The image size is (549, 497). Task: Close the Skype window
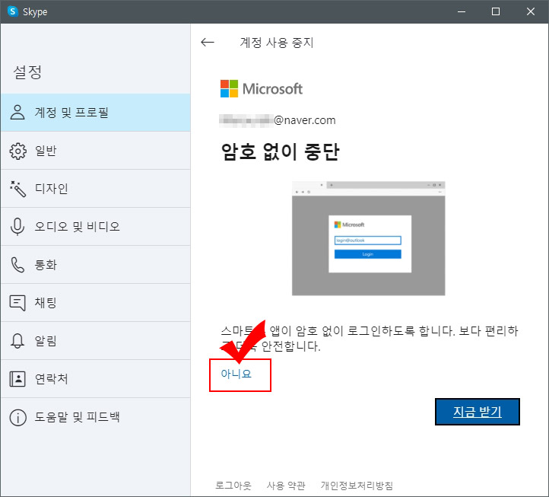531,11
